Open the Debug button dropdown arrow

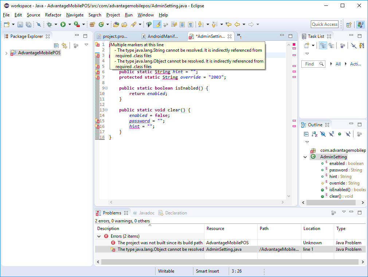coord(56,24)
